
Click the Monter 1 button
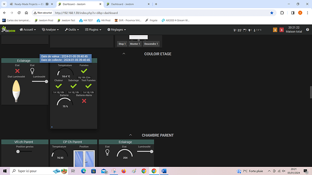135,44
